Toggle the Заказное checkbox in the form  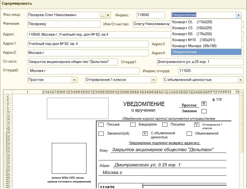(x=204, y=111)
